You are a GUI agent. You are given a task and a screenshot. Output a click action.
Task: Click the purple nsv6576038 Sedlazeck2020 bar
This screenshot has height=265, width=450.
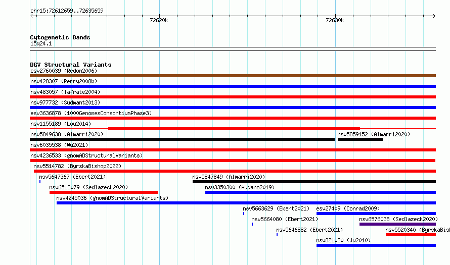click(397, 224)
